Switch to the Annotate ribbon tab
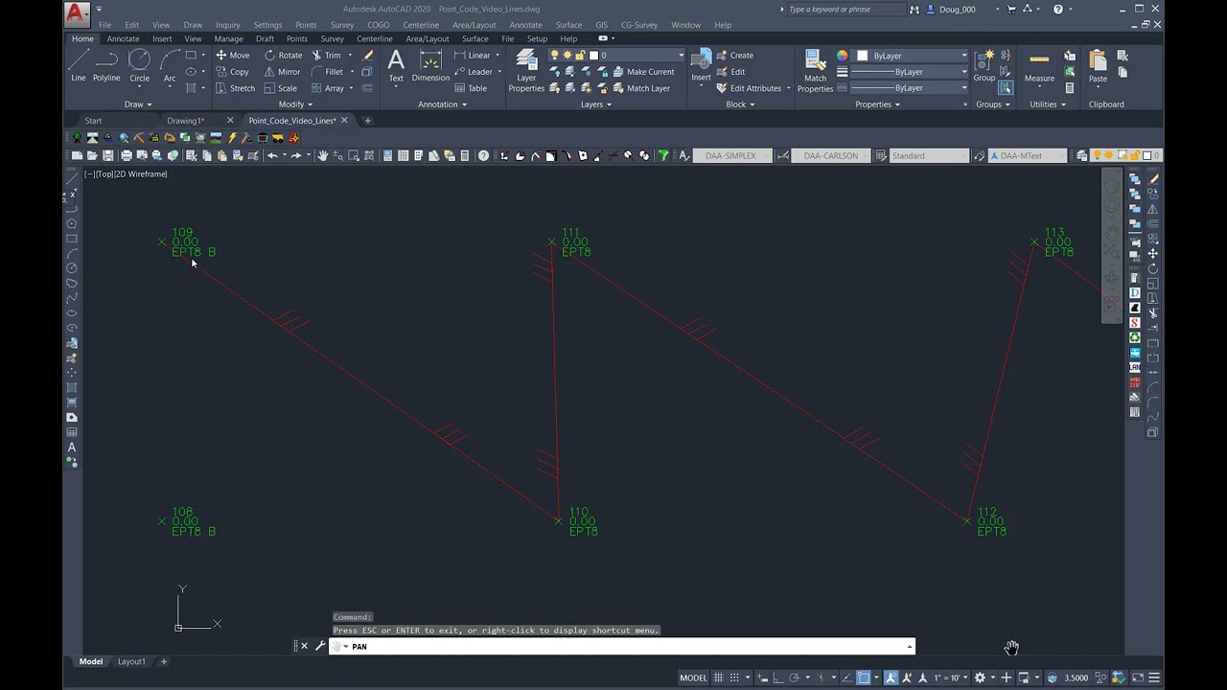 [123, 39]
